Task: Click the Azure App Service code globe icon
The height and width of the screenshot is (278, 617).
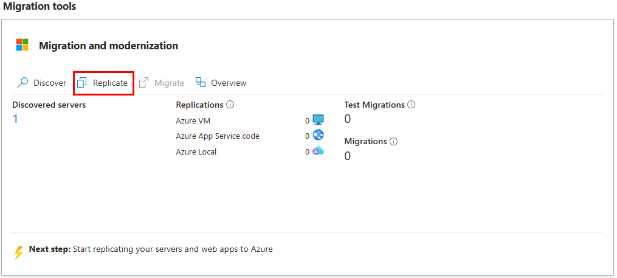Action: (x=318, y=136)
